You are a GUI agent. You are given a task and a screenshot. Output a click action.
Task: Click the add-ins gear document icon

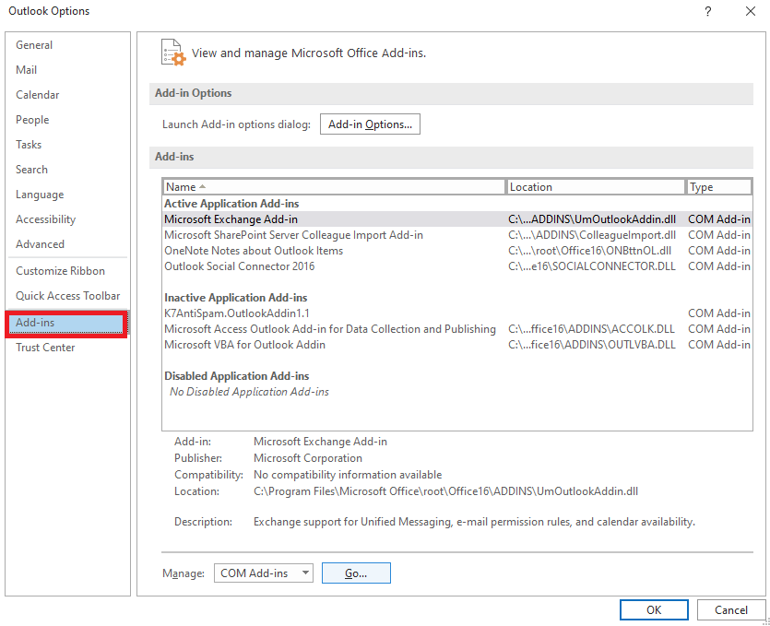point(173,53)
